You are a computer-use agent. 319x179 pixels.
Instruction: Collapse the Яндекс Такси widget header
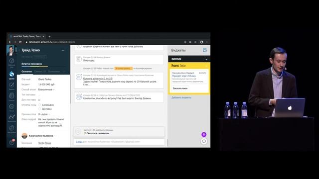pyautogui.click(x=189, y=66)
